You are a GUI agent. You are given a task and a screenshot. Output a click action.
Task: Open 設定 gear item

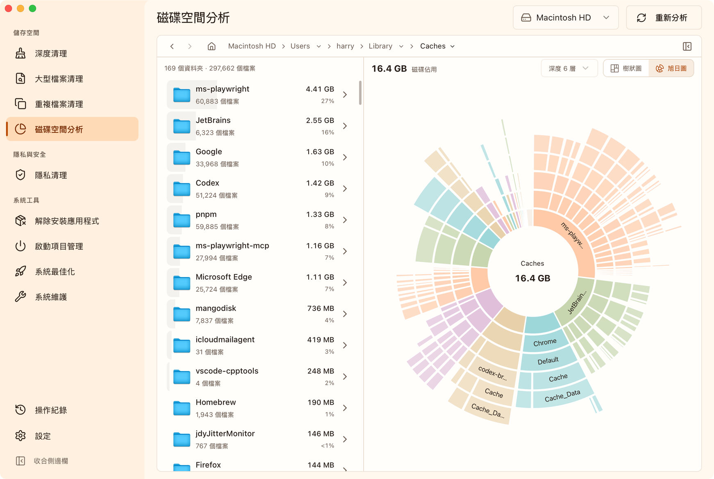(72, 436)
